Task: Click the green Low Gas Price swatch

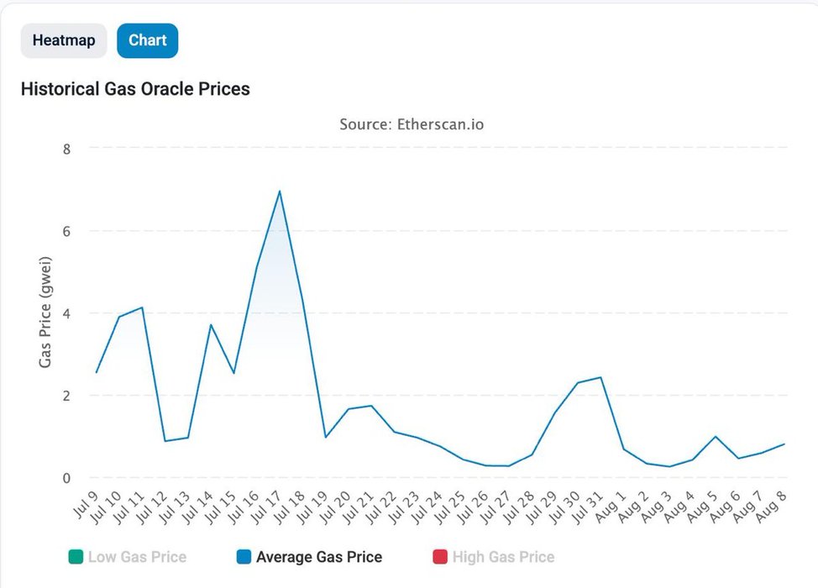Action: [x=76, y=556]
